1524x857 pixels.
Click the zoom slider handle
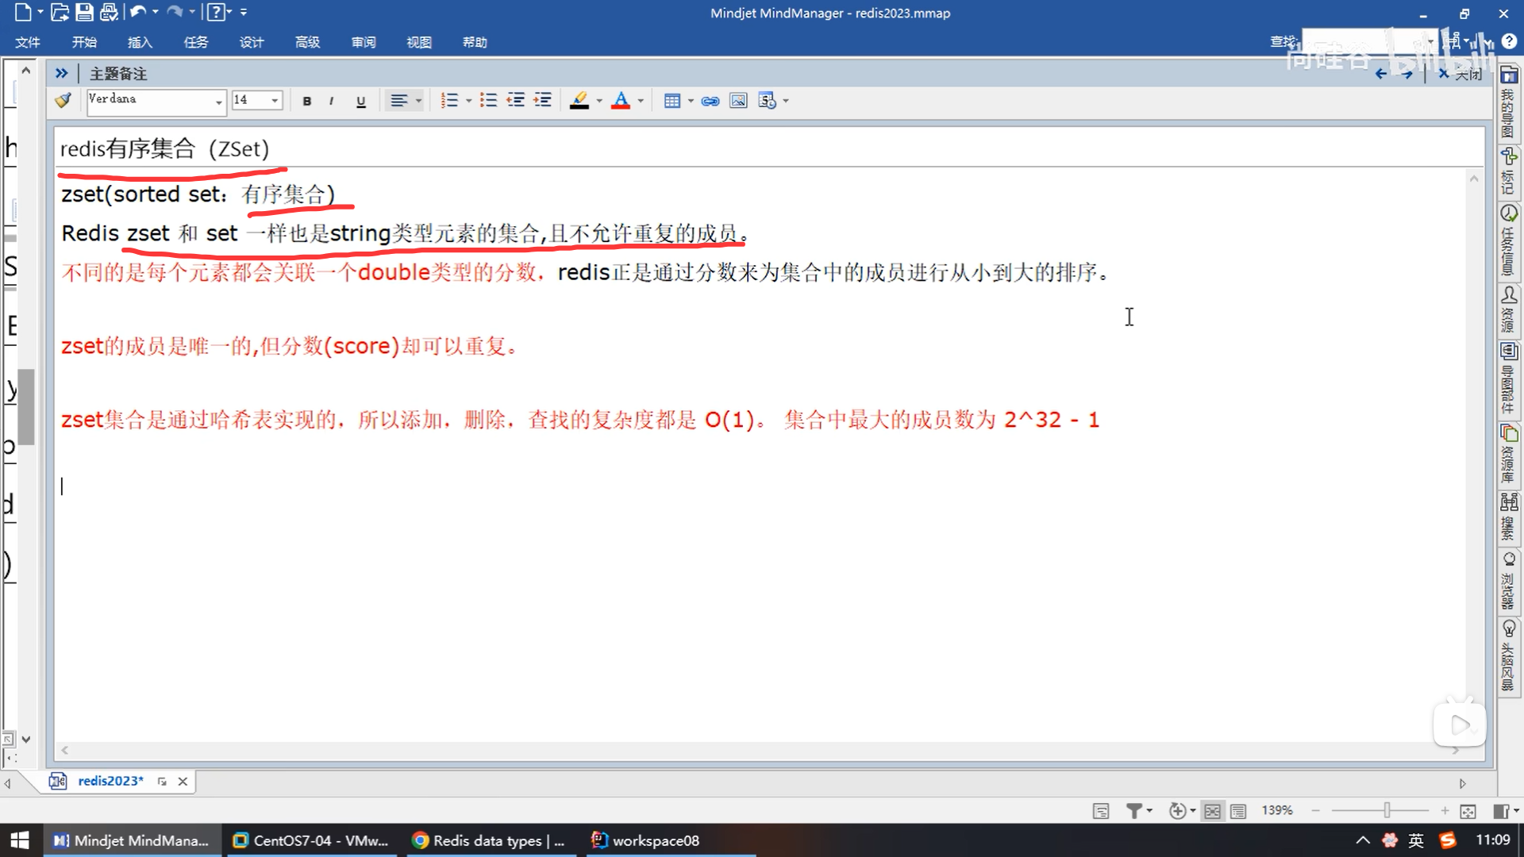(x=1387, y=810)
